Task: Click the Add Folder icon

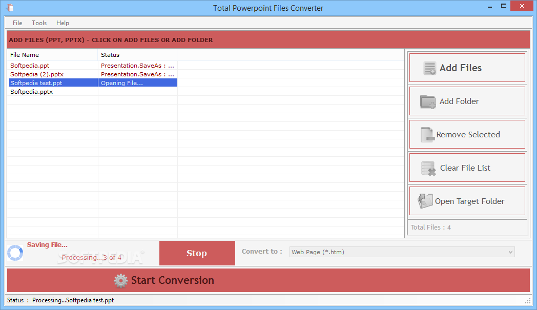Action: click(x=428, y=101)
